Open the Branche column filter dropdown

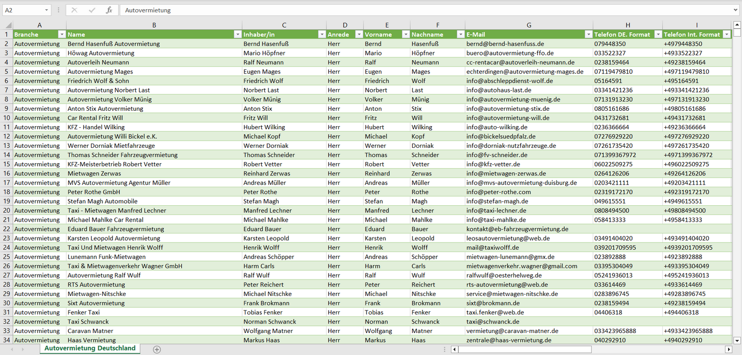click(62, 34)
